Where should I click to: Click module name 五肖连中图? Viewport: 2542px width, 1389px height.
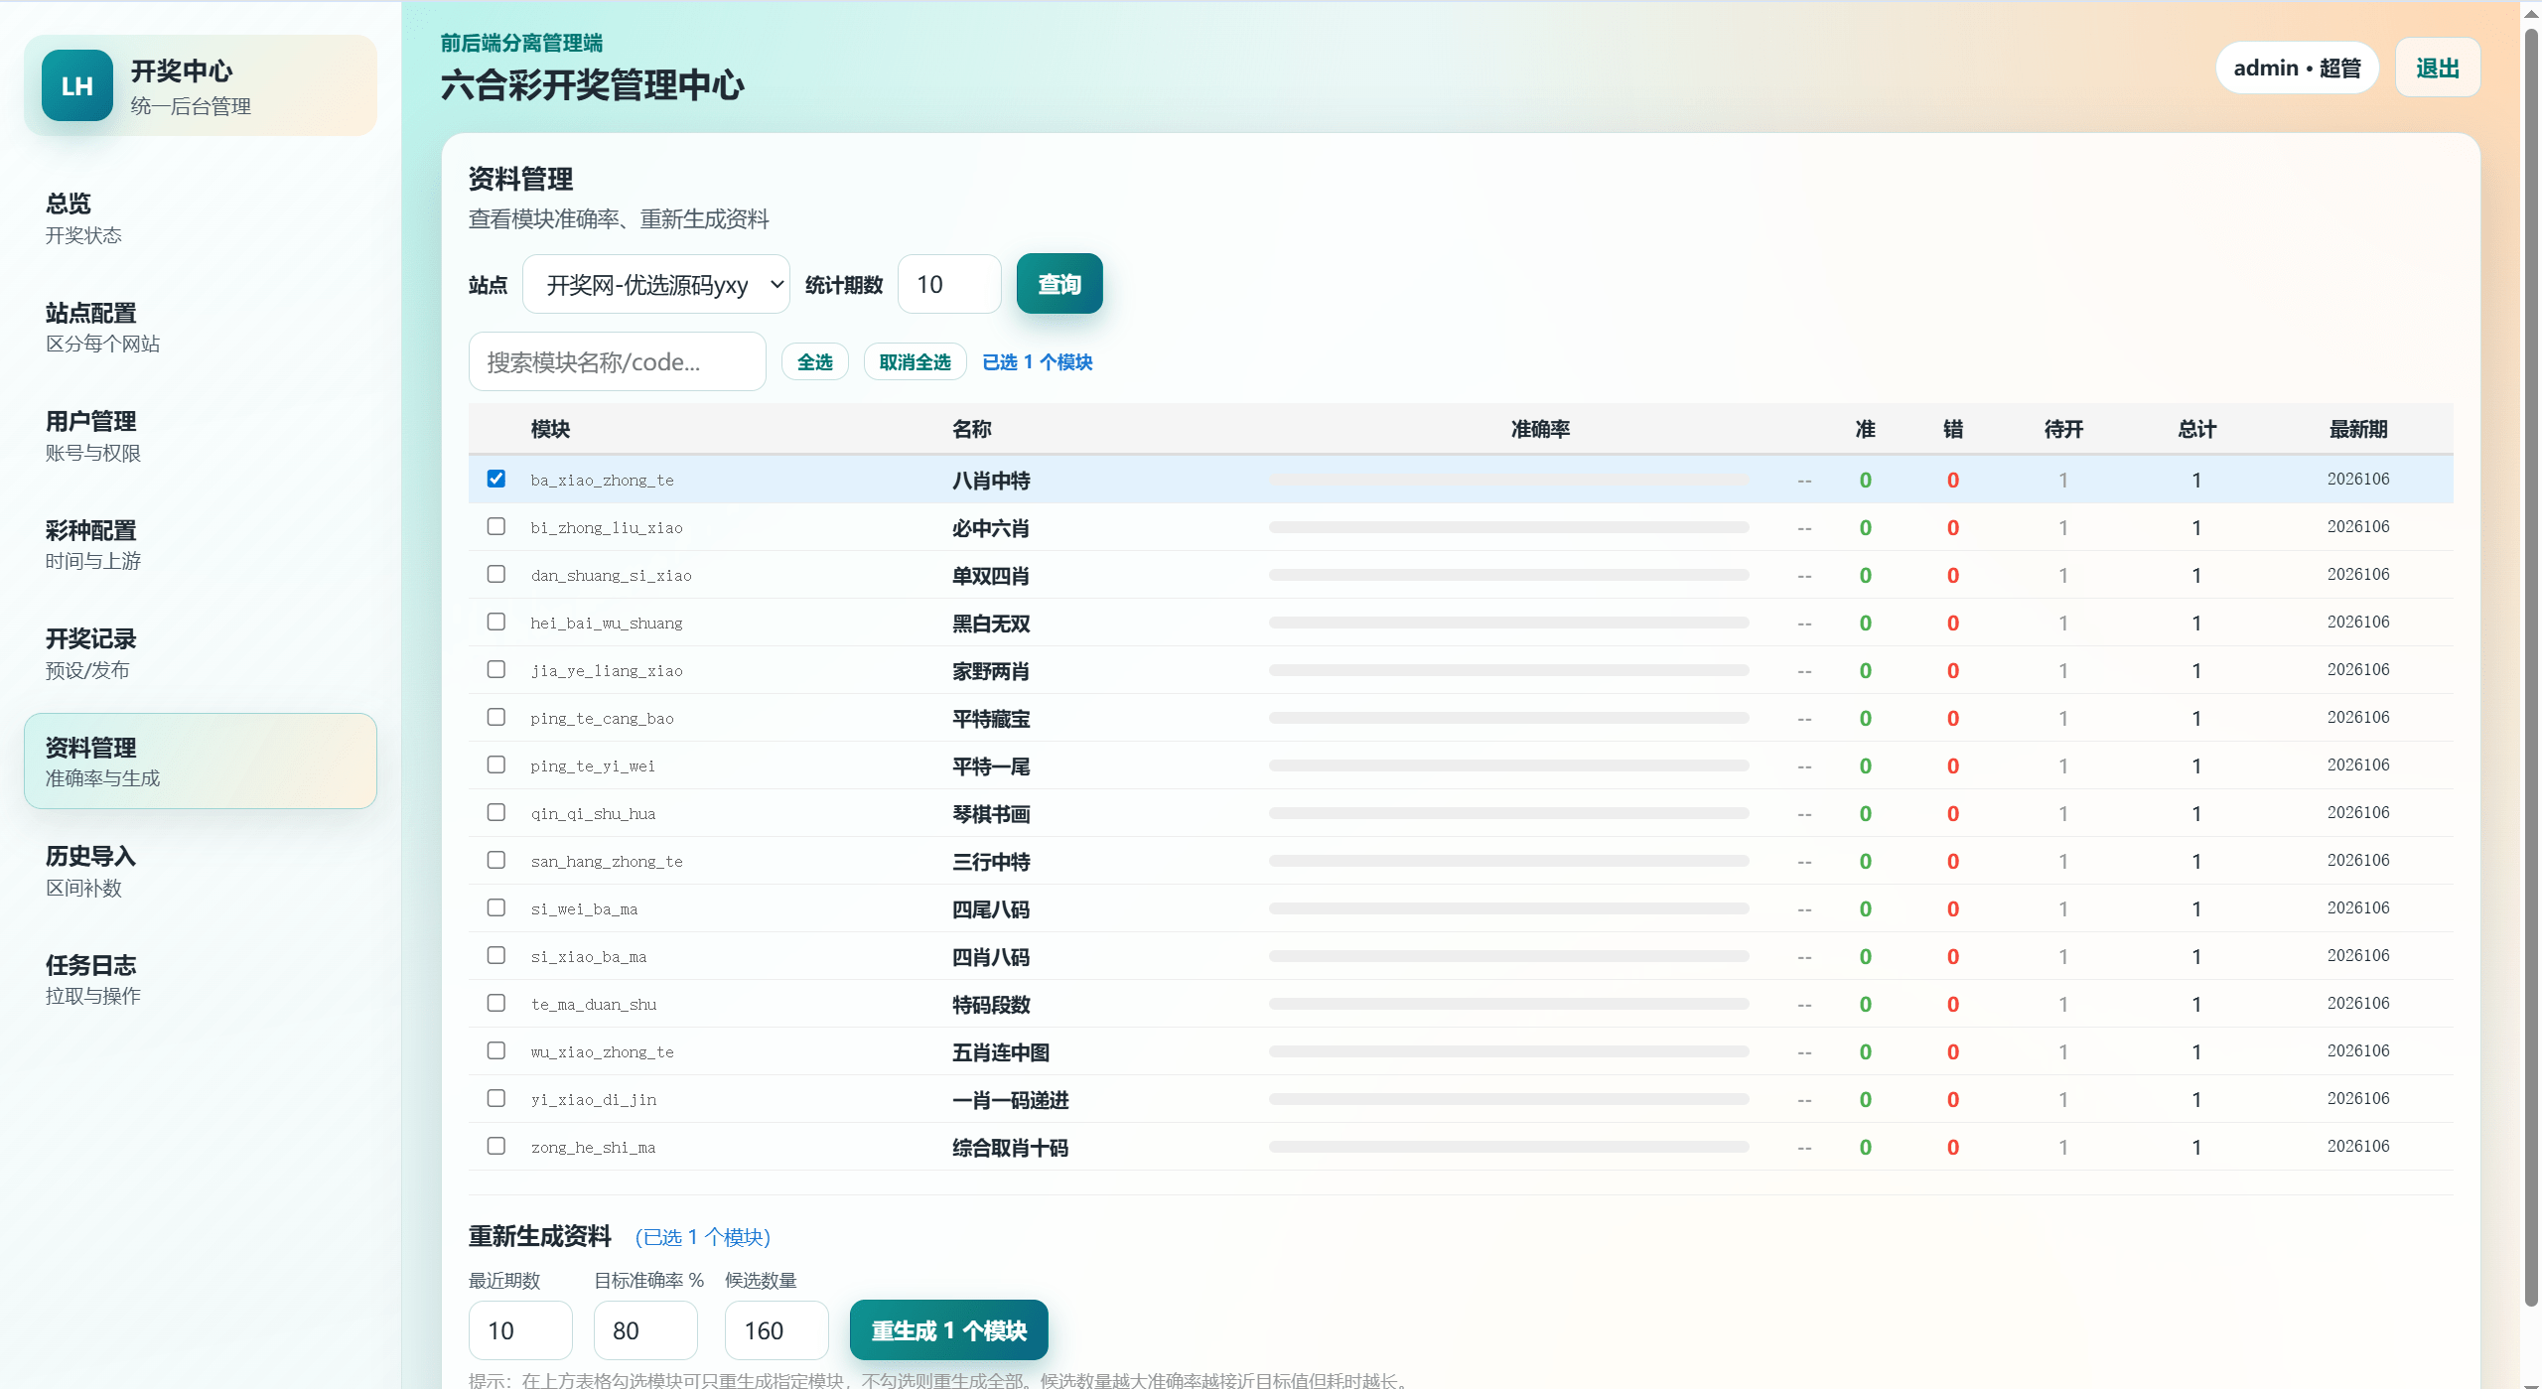pyautogui.click(x=1001, y=1052)
